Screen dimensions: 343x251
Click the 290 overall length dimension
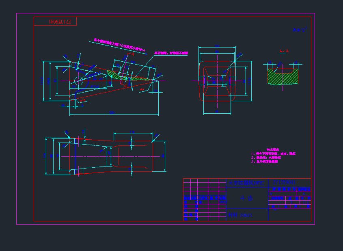[x=112, y=112]
